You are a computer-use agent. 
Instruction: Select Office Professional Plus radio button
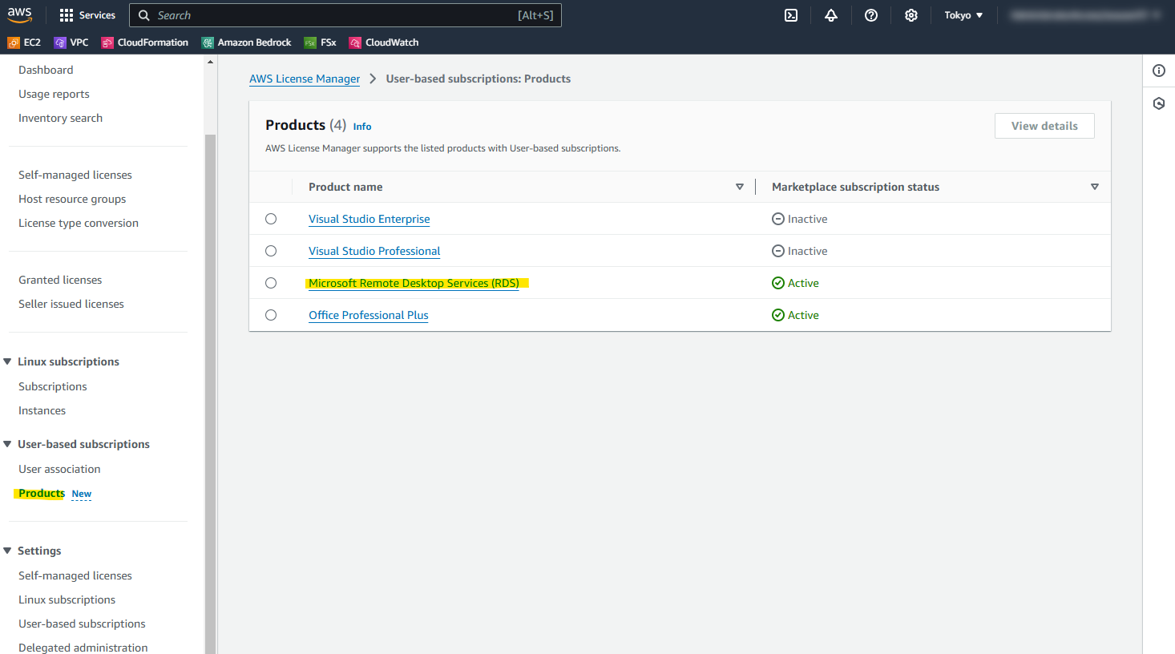tap(271, 315)
